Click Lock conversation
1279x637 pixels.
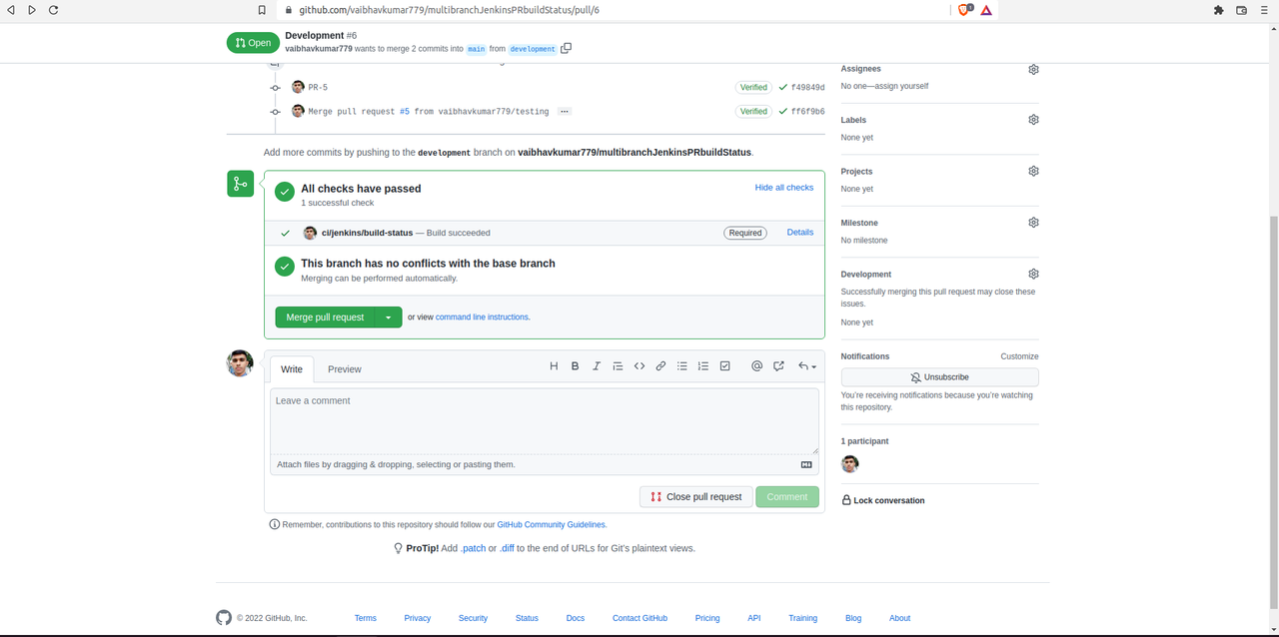[883, 500]
